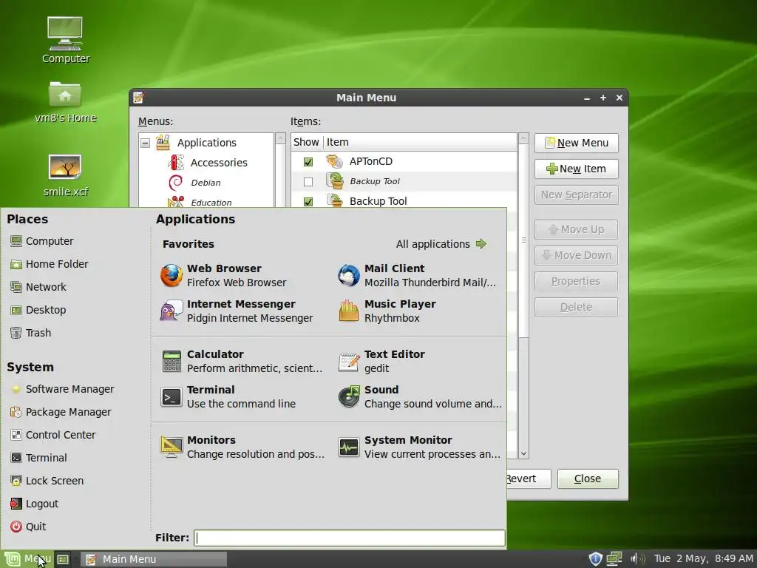Image resolution: width=757 pixels, height=568 pixels.
Task: Choose Quit in the System section
Action: point(29,527)
